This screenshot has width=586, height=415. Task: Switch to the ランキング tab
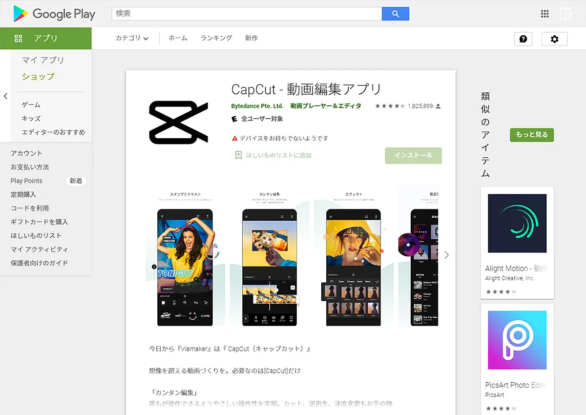pyautogui.click(x=216, y=38)
